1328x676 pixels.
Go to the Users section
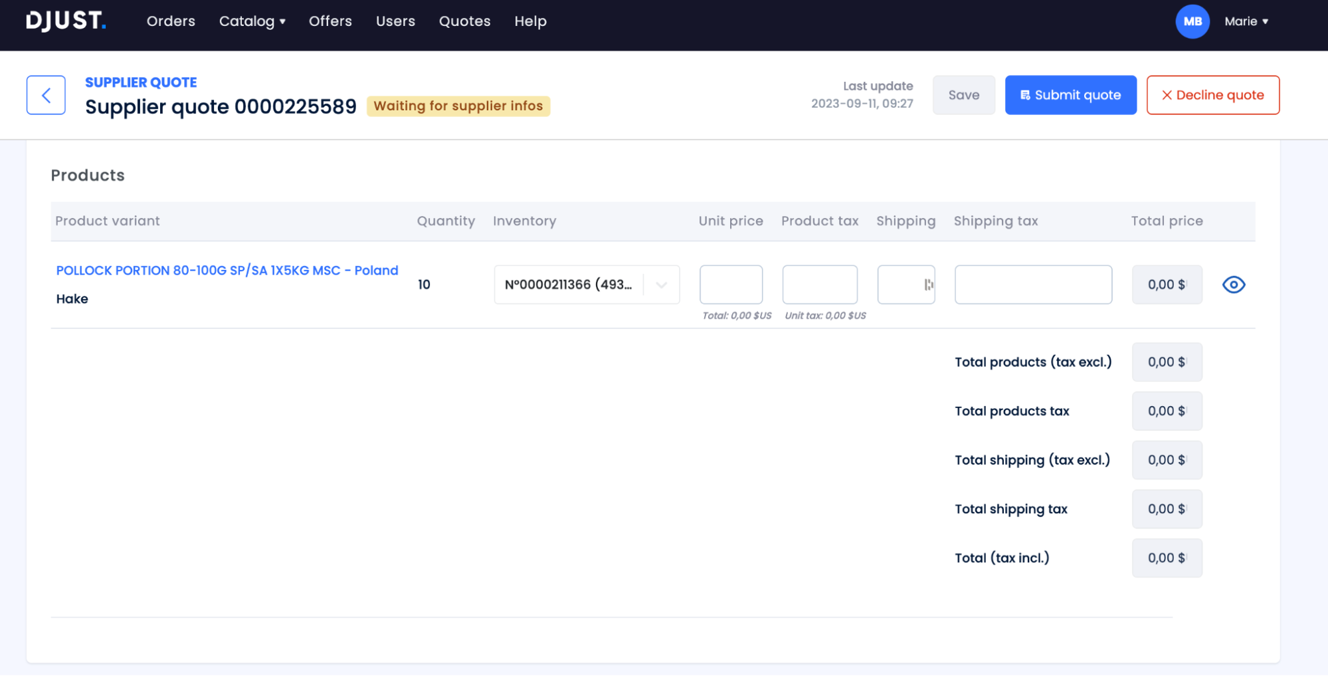pyautogui.click(x=395, y=21)
